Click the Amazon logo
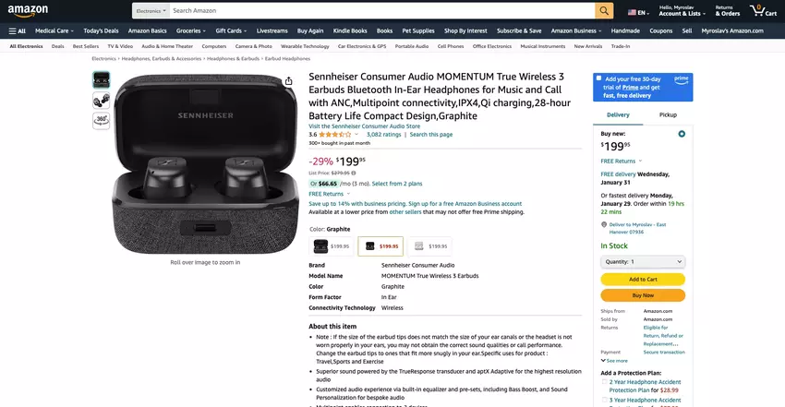Viewport: 785px width, 407px height. [28, 10]
